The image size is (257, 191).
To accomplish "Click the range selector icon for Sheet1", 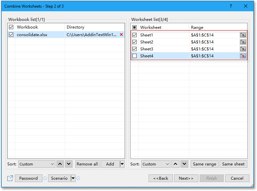I will (x=243, y=35).
